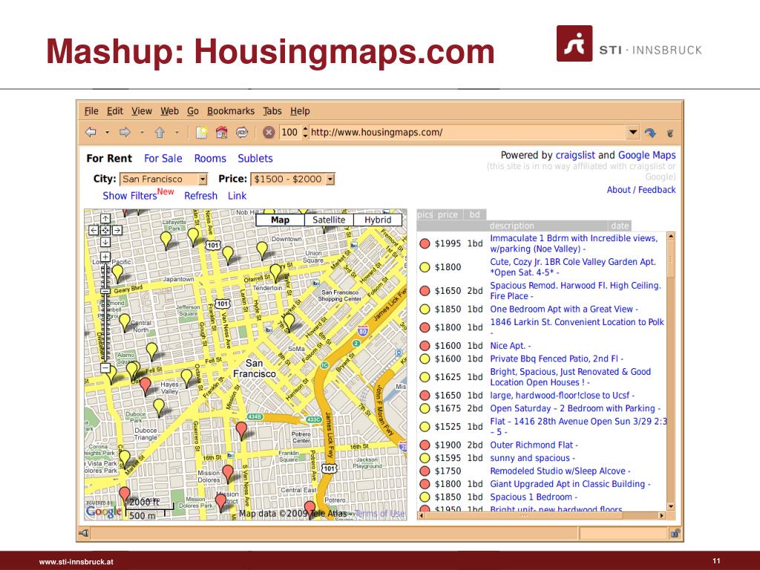Screen dimensions: 760x570
Task: Click the status bar icon at far left
Action: click(84, 533)
